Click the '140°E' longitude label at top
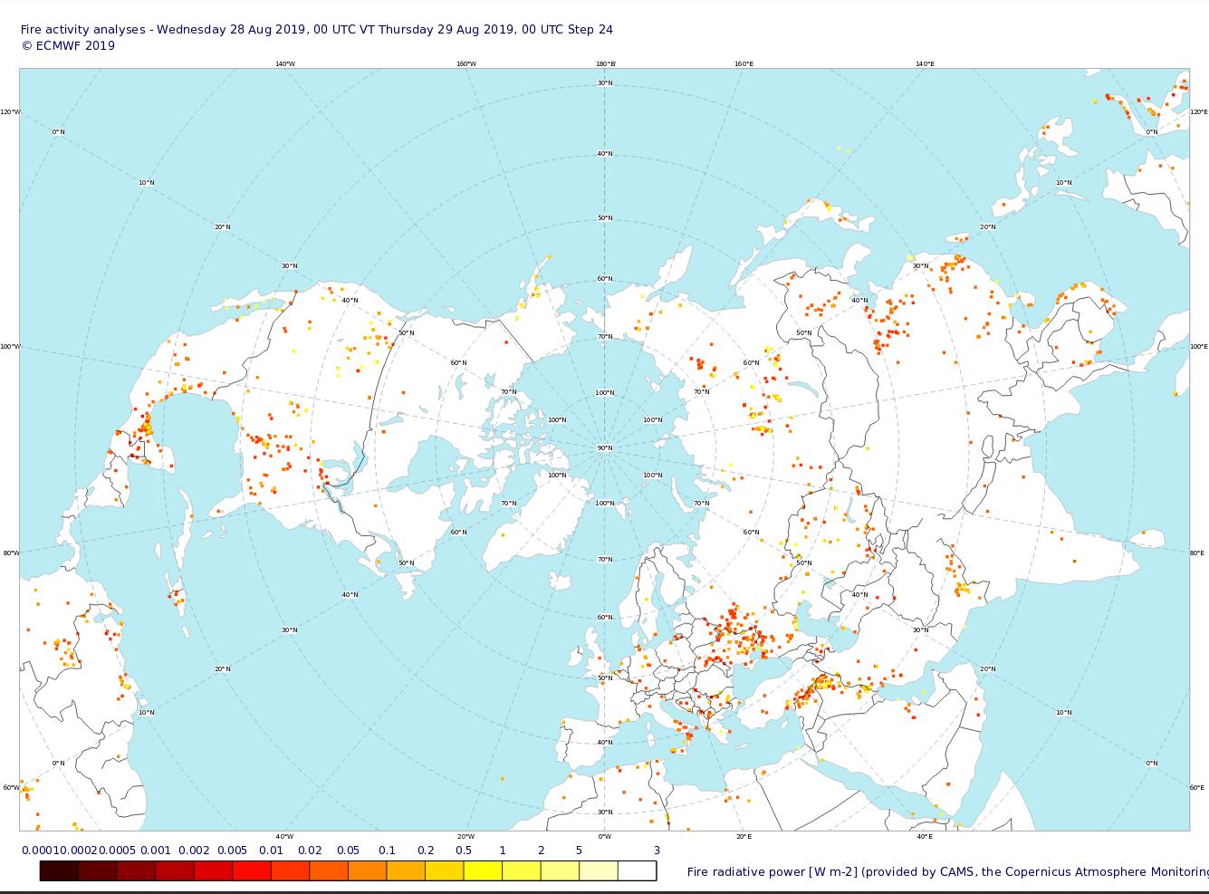The width and height of the screenshot is (1209, 894). 925,63
